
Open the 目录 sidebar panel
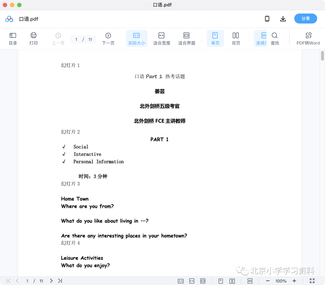point(13,39)
